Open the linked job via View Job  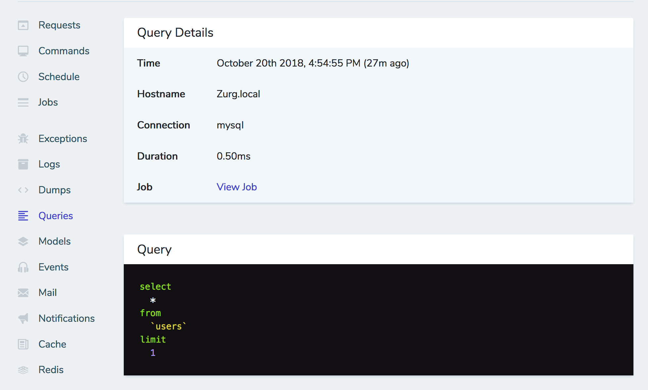click(237, 187)
